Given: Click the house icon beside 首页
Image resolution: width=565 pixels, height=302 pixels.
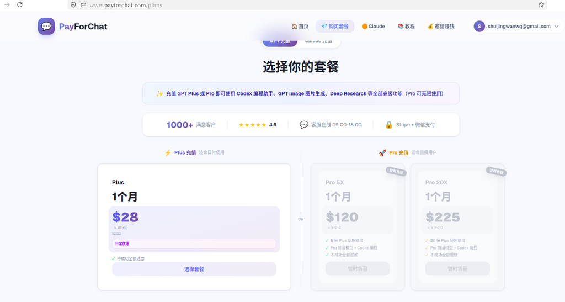Looking at the screenshot, I should click(x=295, y=27).
